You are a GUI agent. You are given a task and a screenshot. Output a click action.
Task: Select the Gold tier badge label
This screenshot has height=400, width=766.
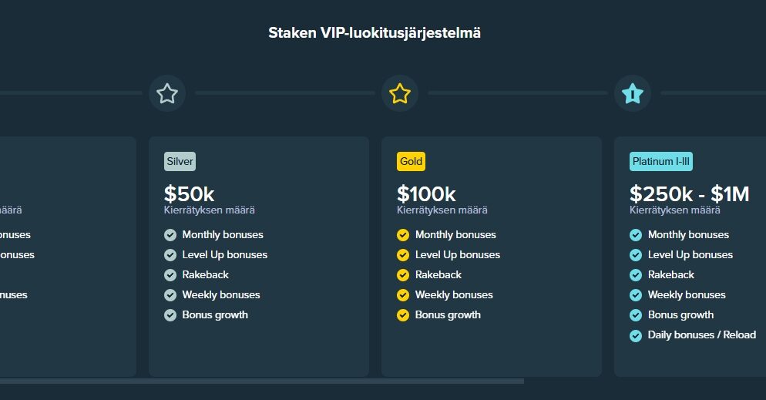tap(411, 161)
